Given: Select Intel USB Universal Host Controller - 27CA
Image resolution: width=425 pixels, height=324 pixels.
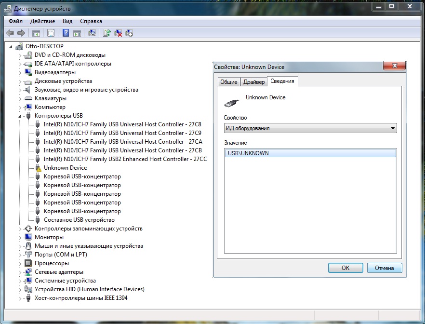Looking at the screenshot, I should (123, 142).
